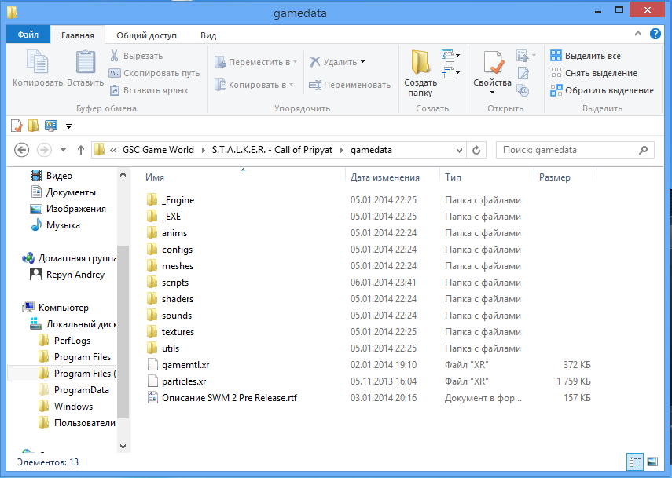The height and width of the screenshot is (478, 672).
Task: Open the Easy access dropdown icon
Action: [x=450, y=73]
